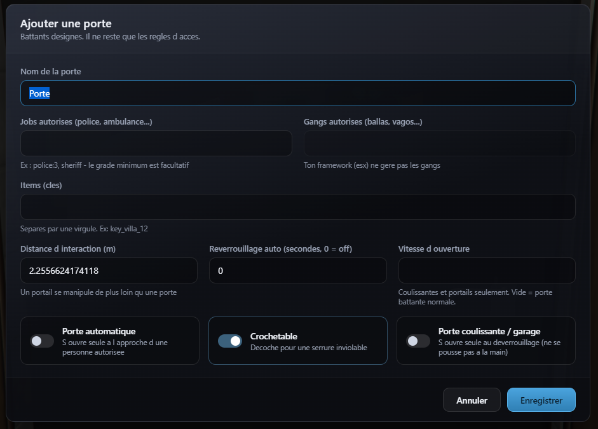Click the Porte automatique card title
This screenshot has width=598, height=429.
99,331
